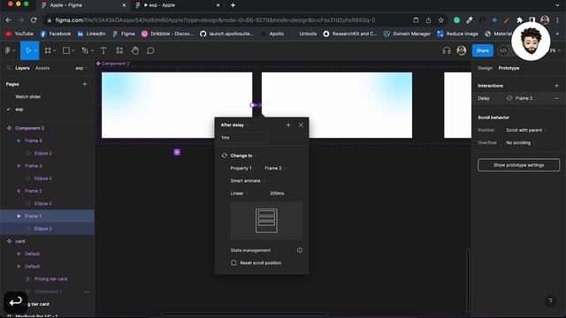Switch to the Assets tab
This screenshot has height=318, width=566.
pyautogui.click(x=42, y=68)
